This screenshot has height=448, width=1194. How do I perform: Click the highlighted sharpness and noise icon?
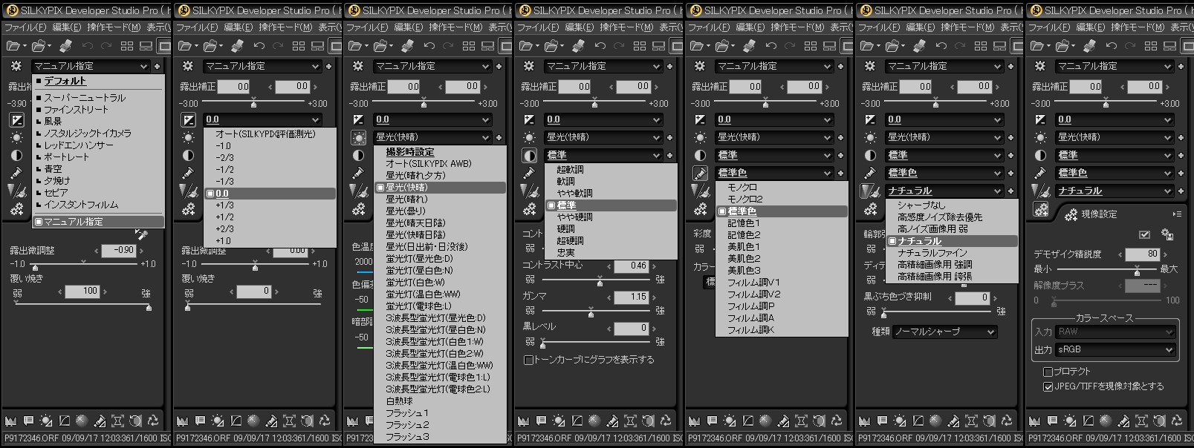[x=870, y=191]
